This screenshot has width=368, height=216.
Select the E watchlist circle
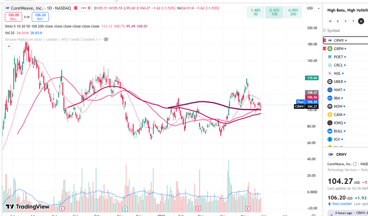click(338, 21)
